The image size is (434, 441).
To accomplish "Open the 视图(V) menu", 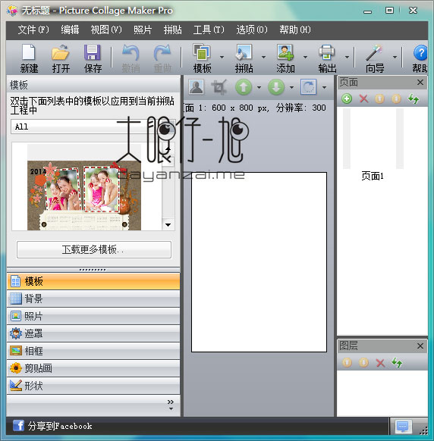I will 106,30.
